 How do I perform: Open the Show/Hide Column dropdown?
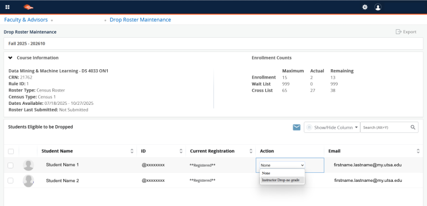[332, 128]
